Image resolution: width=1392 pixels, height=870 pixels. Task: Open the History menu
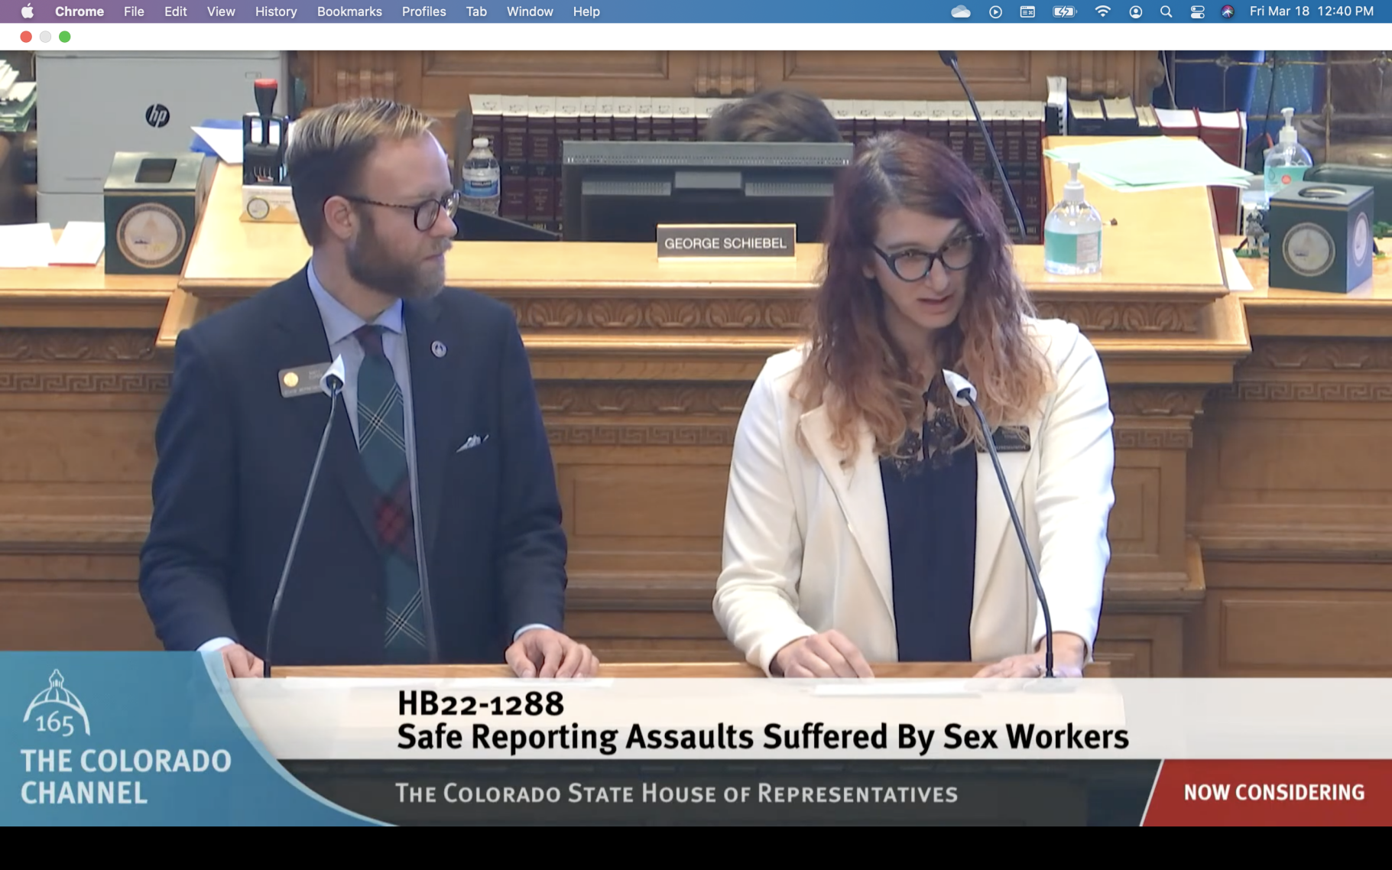[275, 11]
